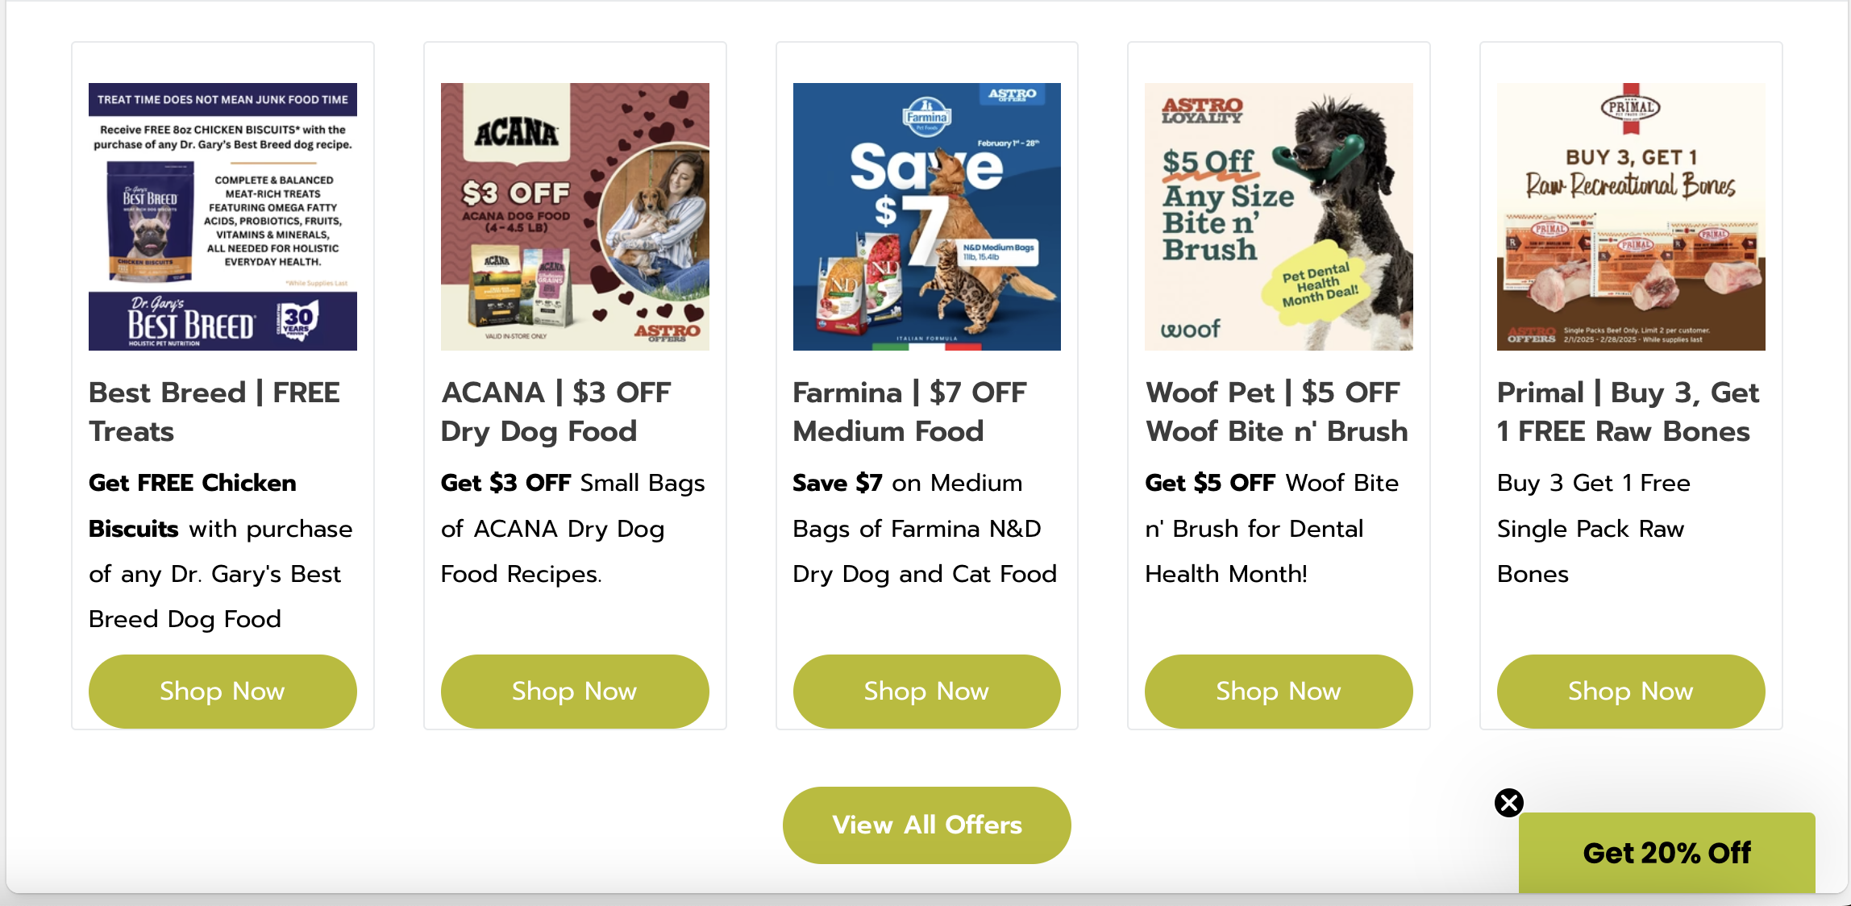Click Shop Now for Best Breed treats
The width and height of the screenshot is (1851, 906).
(223, 691)
